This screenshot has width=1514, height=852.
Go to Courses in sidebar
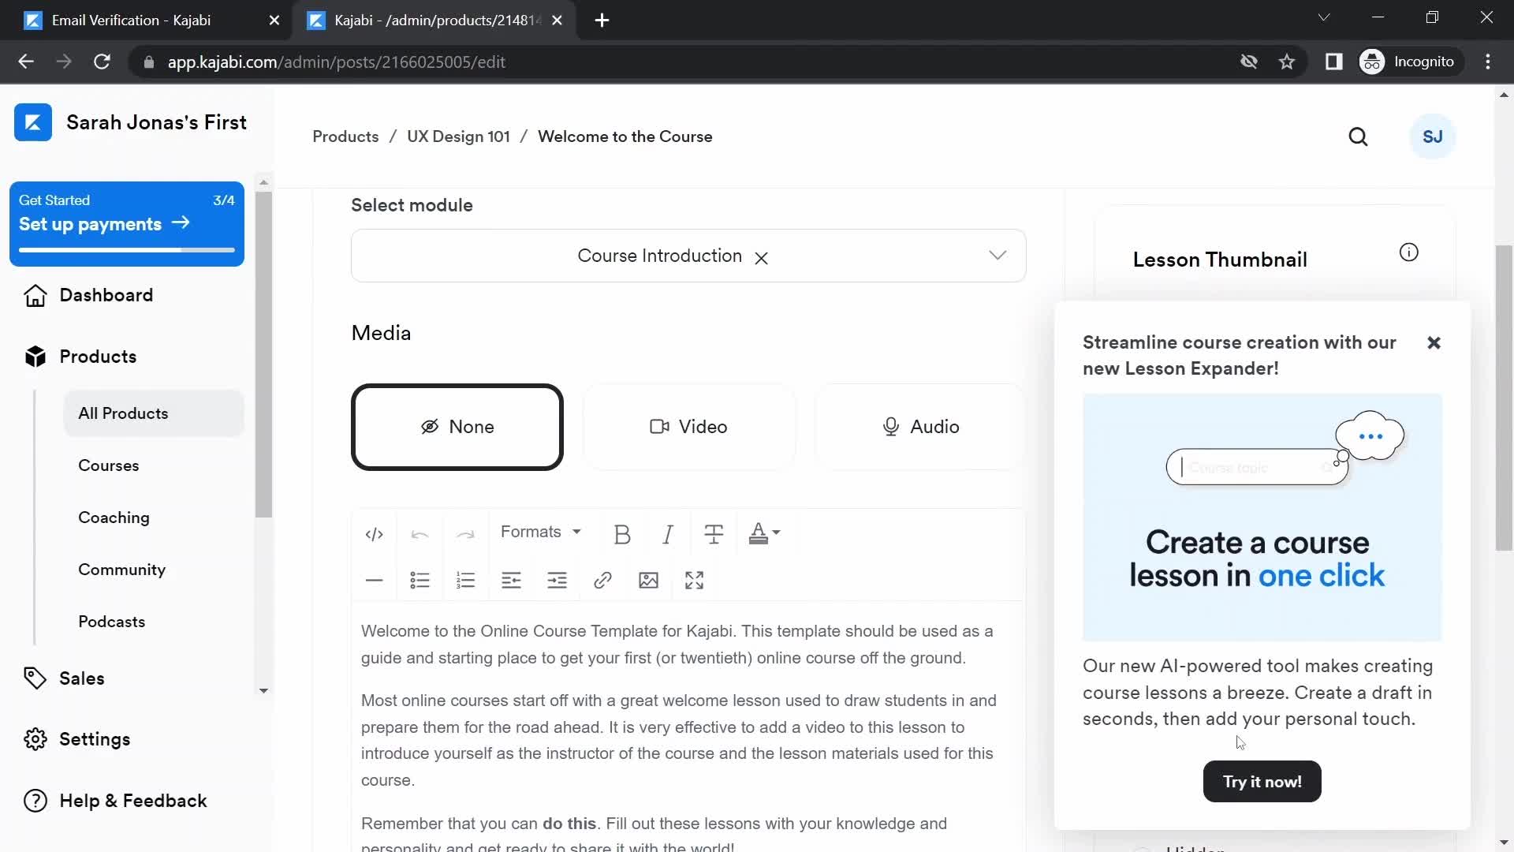tap(108, 465)
